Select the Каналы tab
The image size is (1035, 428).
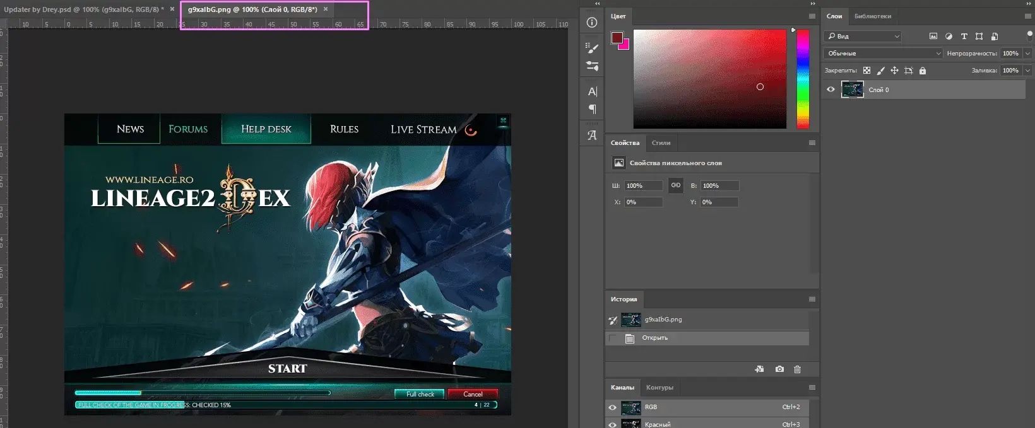pos(622,388)
